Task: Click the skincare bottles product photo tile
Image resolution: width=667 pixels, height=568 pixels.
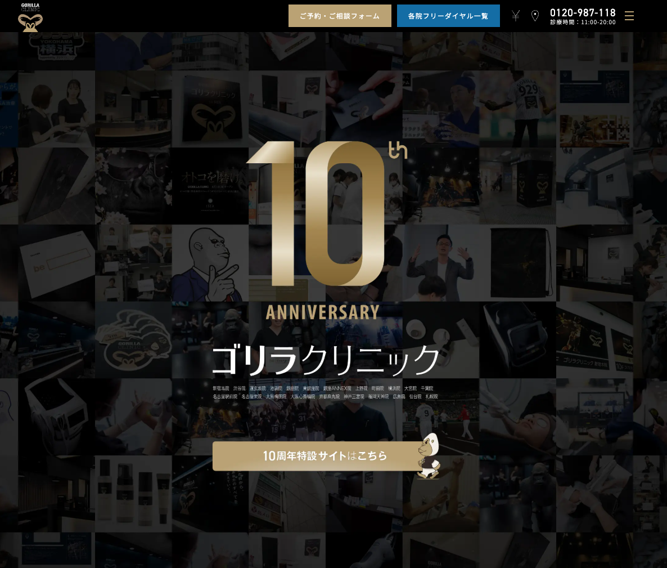Action: point(134,494)
